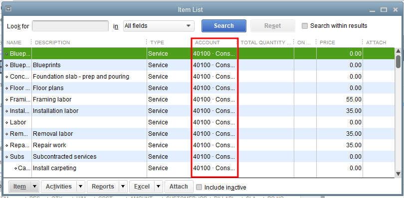Screen dimensions: 404x198
Task: Click the diamond marker beside Labor
Action: click(6, 122)
